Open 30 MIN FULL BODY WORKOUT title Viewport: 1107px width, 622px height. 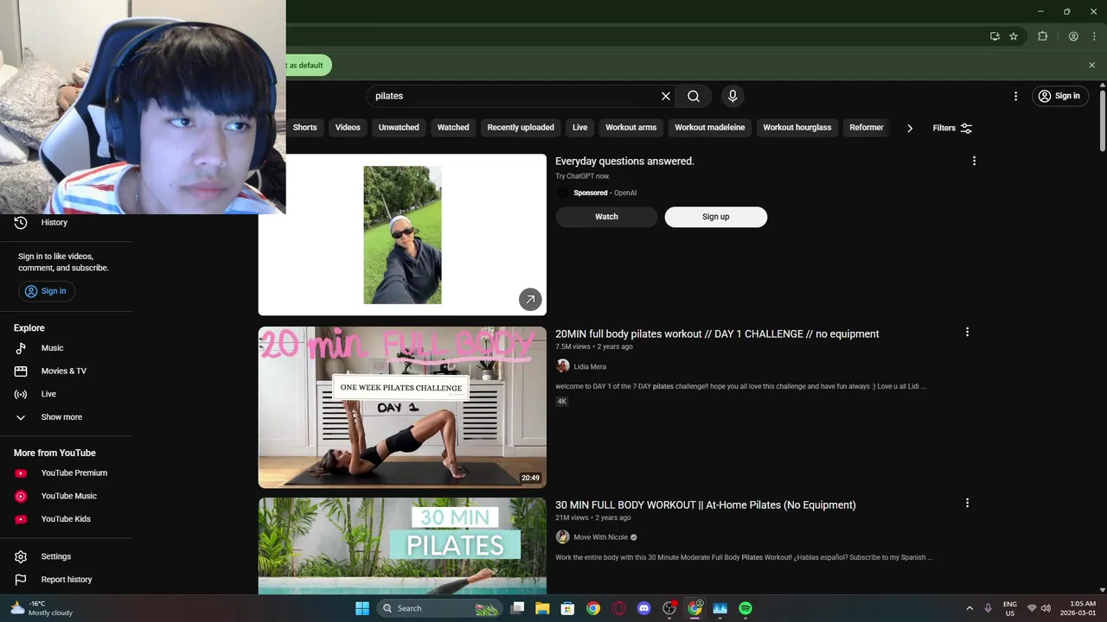(706, 505)
